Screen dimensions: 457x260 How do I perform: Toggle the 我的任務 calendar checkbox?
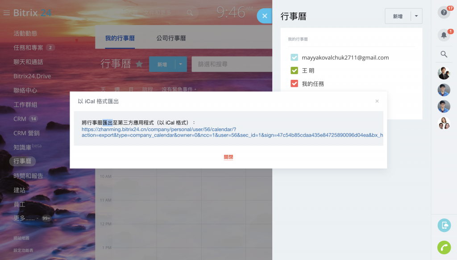(x=295, y=83)
